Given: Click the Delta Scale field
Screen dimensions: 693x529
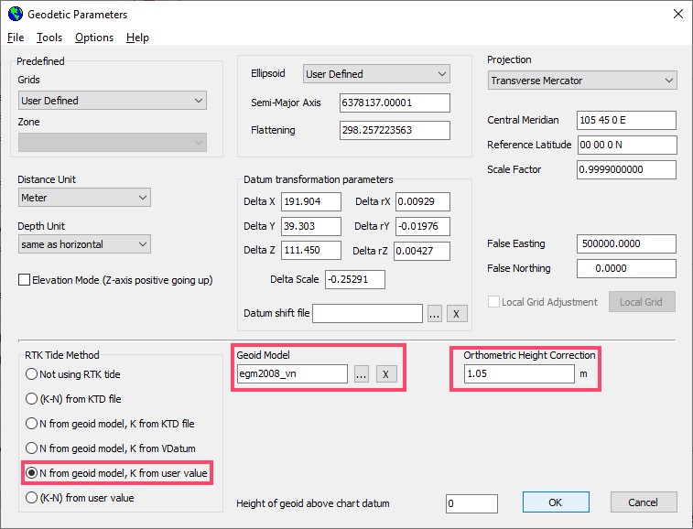Looking at the screenshot, I should pyautogui.click(x=355, y=279).
